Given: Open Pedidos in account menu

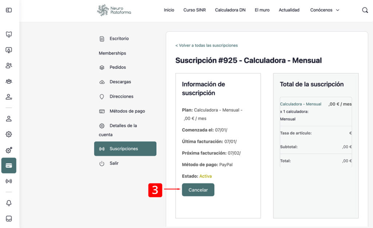Looking at the screenshot, I should (x=118, y=67).
